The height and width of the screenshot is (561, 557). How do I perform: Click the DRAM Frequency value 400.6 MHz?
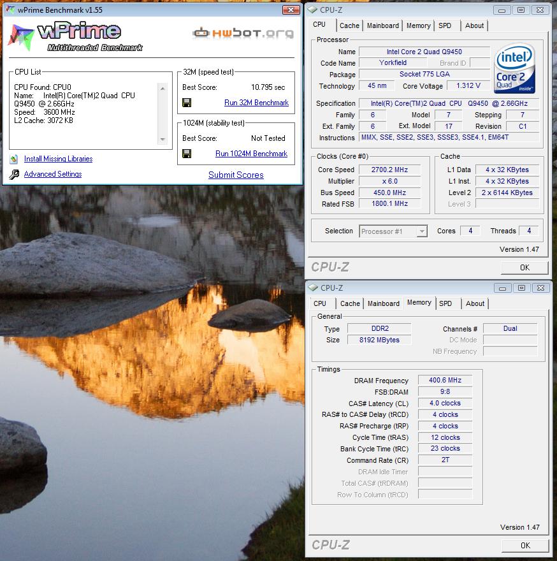[x=445, y=381]
